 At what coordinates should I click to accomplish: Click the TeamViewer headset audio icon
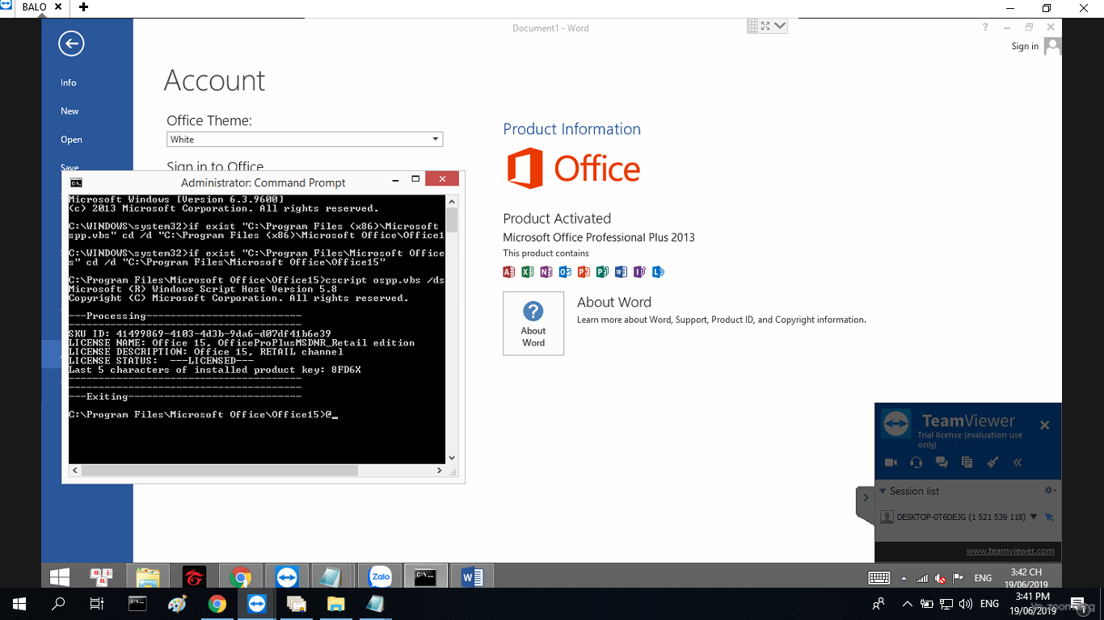click(x=916, y=463)
